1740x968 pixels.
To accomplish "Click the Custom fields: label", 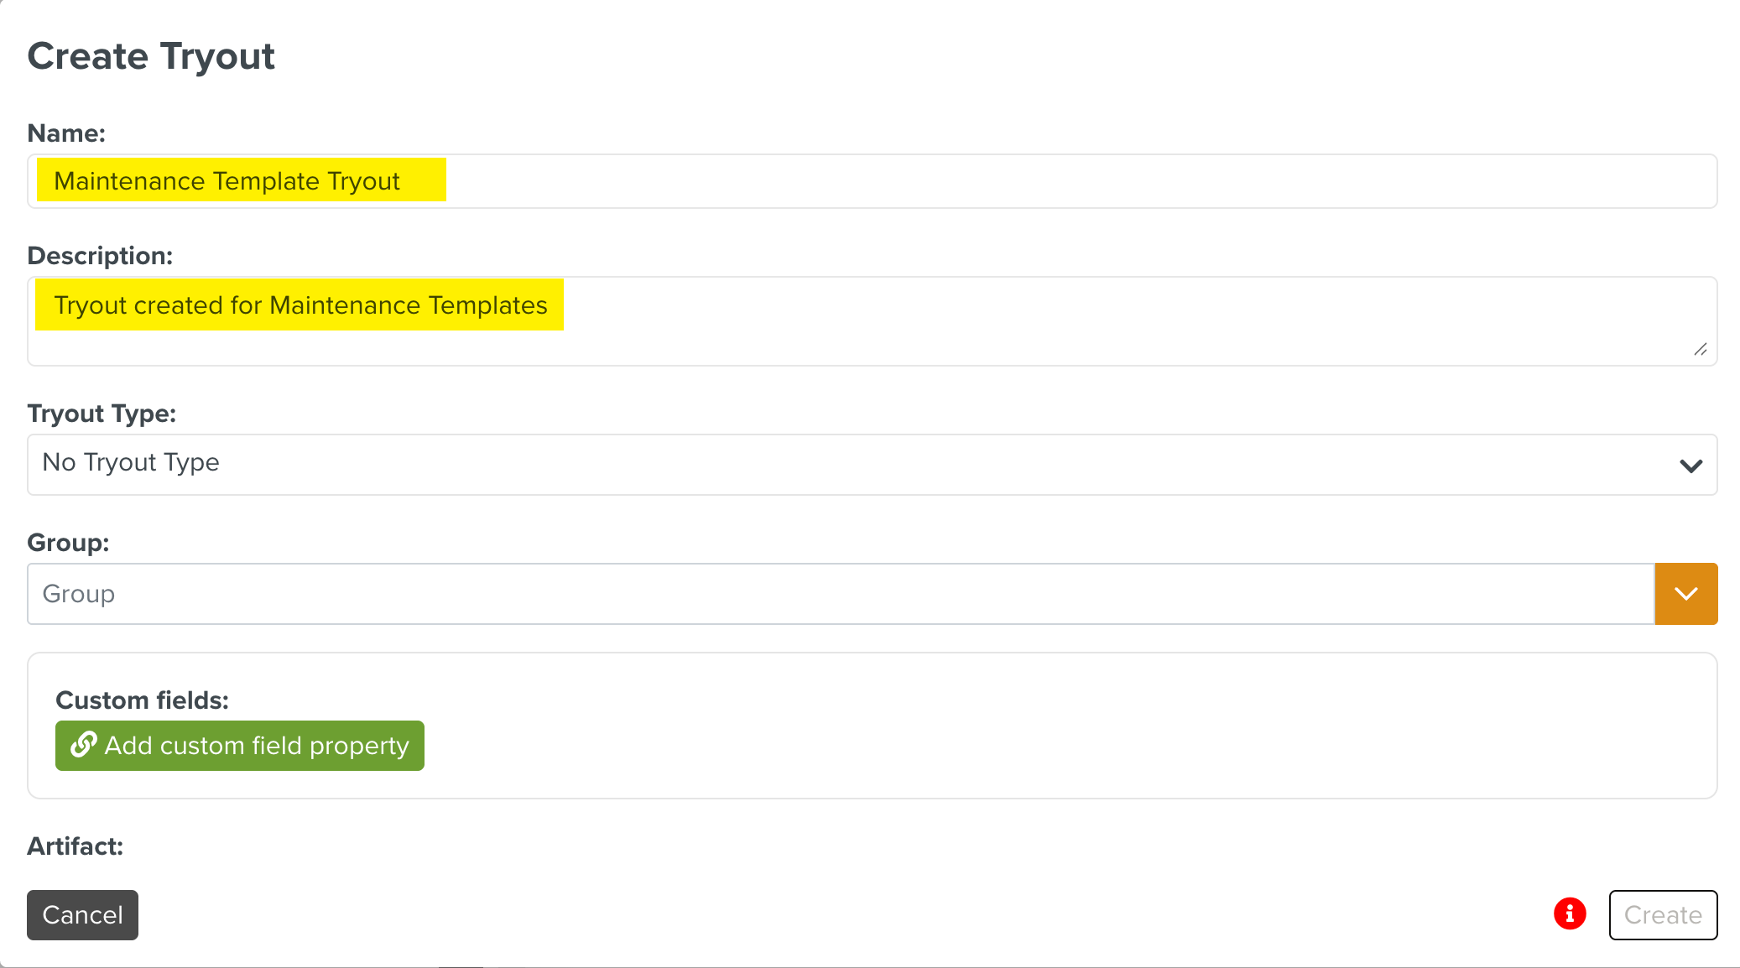I will coord(142,700).
